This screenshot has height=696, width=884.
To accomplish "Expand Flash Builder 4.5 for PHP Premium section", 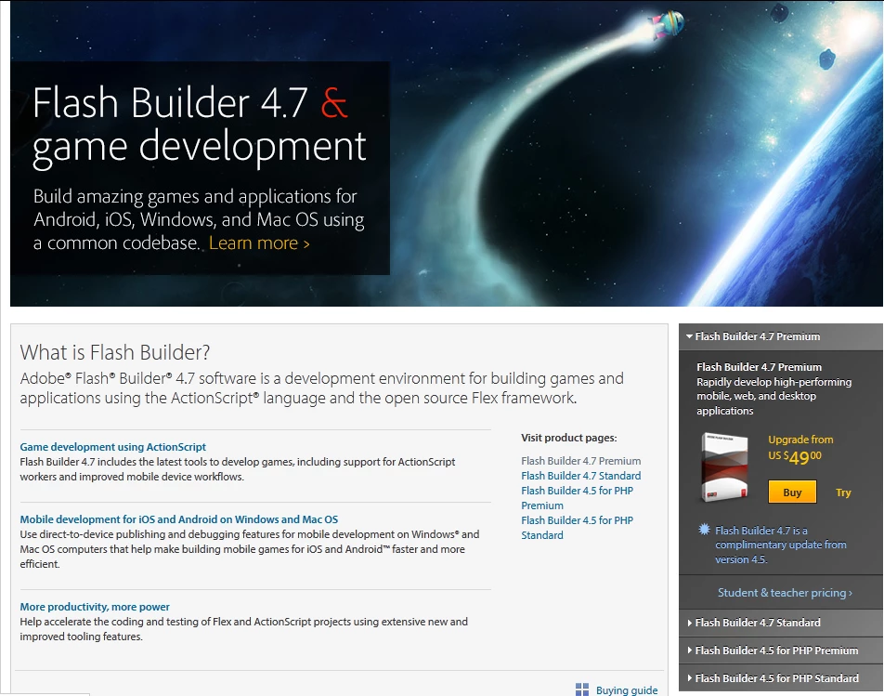I will click(781, 650).
